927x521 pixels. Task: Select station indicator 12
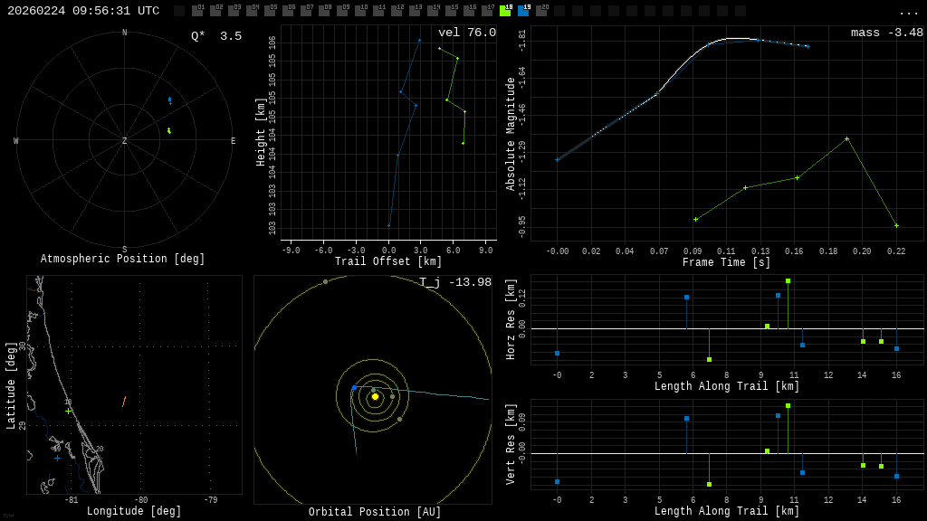pyautogui.click(x=397, y=10)
